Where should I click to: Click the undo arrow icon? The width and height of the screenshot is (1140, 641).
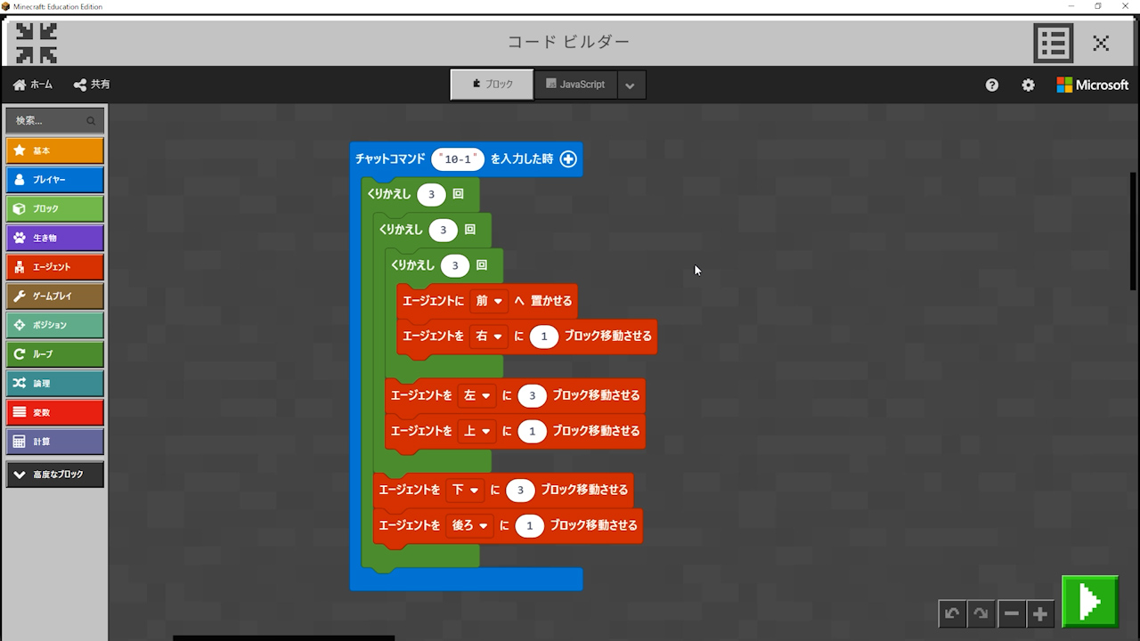952,613
